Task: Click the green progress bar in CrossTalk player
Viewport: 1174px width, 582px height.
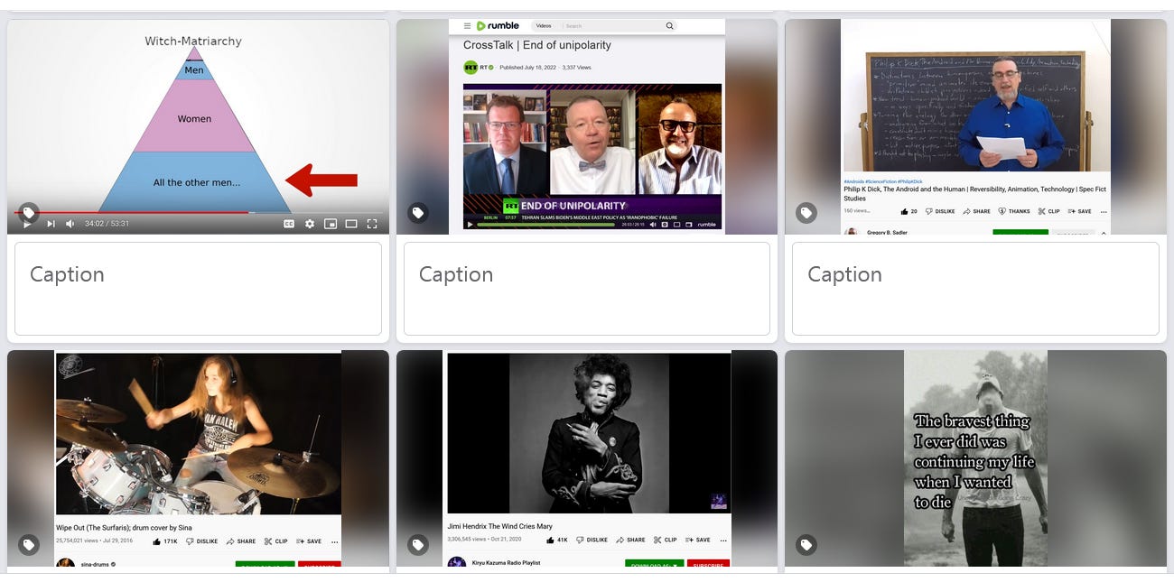Action: pyautogui.click(x=545, y=224)
